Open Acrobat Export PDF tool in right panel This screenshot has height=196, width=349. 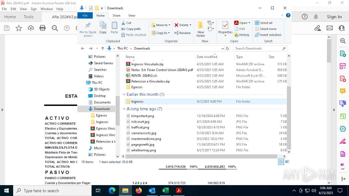pyautogui.click(x=343, y=53)
